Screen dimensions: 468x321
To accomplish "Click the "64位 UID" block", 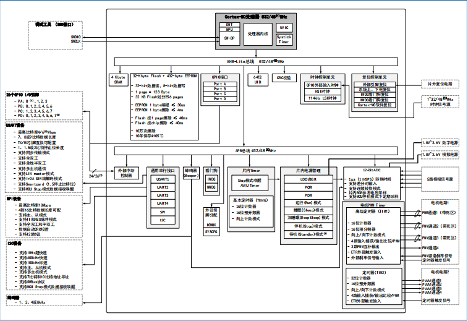I will tap(258, 79).
